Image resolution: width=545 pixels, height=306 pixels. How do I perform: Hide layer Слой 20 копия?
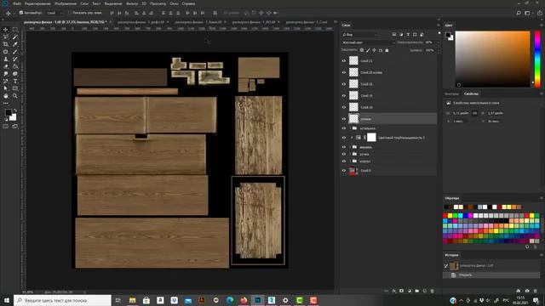[x=344, y=72]
